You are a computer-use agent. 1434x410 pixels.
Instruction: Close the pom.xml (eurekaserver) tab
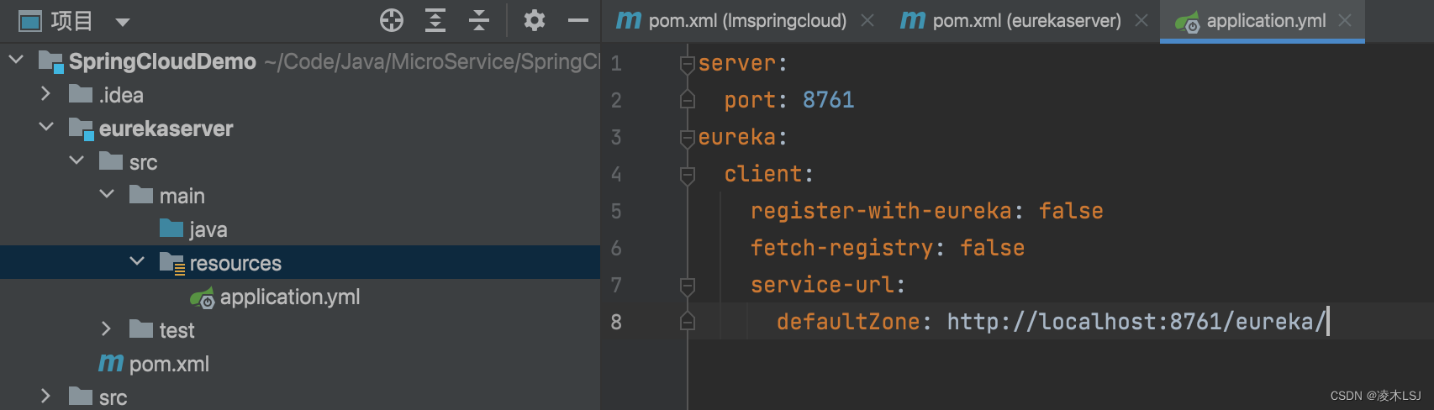click(1141, 20)
